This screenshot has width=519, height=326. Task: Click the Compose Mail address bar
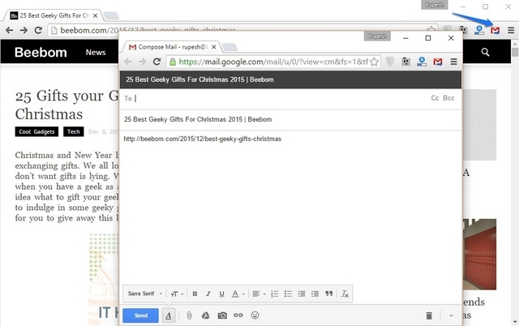273,62
